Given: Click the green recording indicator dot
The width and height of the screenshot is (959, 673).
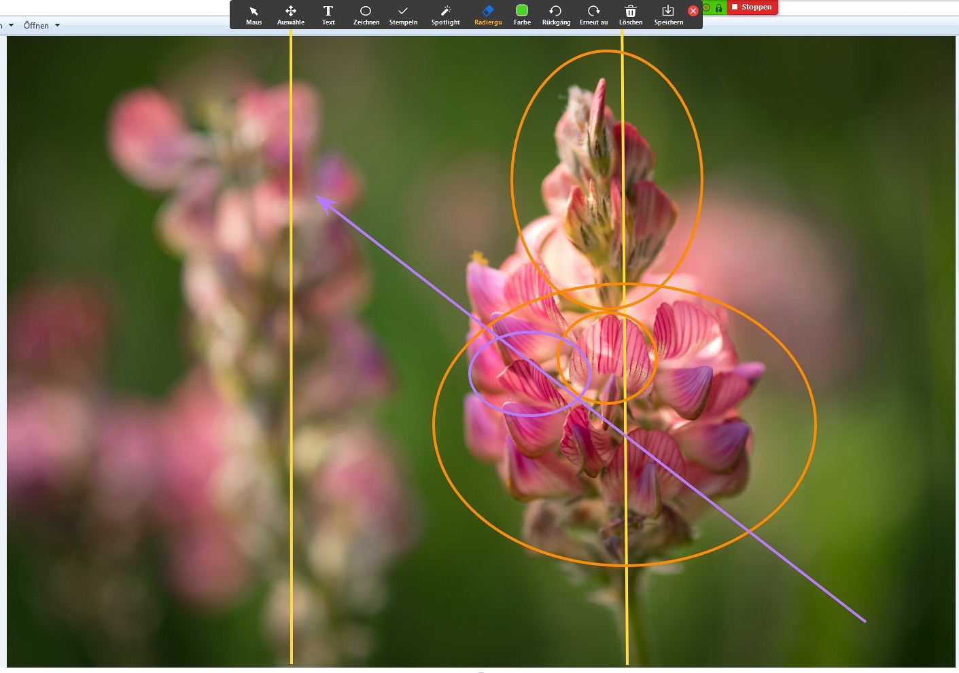Looking at the screenshot, I should tap(707, 8).
